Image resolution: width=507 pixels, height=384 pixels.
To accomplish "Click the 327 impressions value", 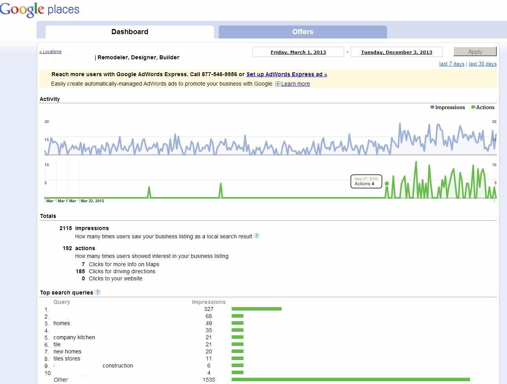I will pyautogui.click(x=209, y=309).
